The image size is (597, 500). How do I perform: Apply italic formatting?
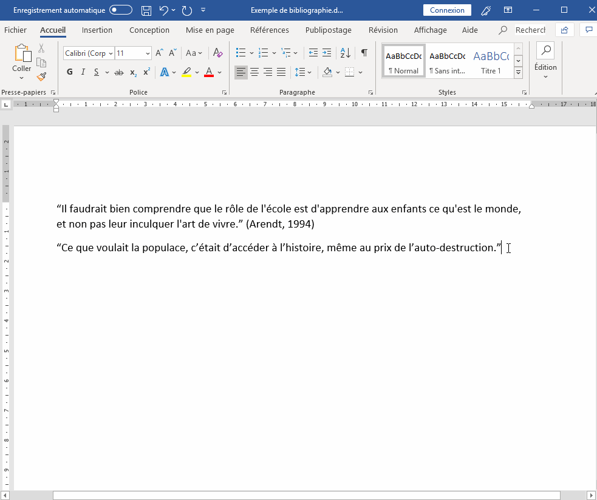point(83,72)
